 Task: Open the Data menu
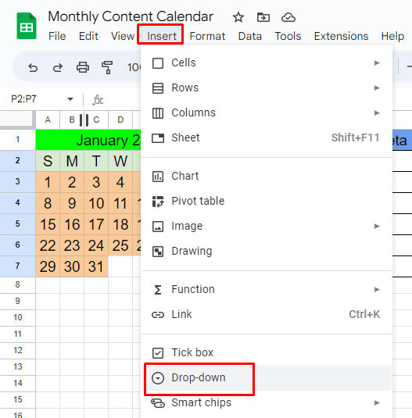tap(250, 36)
